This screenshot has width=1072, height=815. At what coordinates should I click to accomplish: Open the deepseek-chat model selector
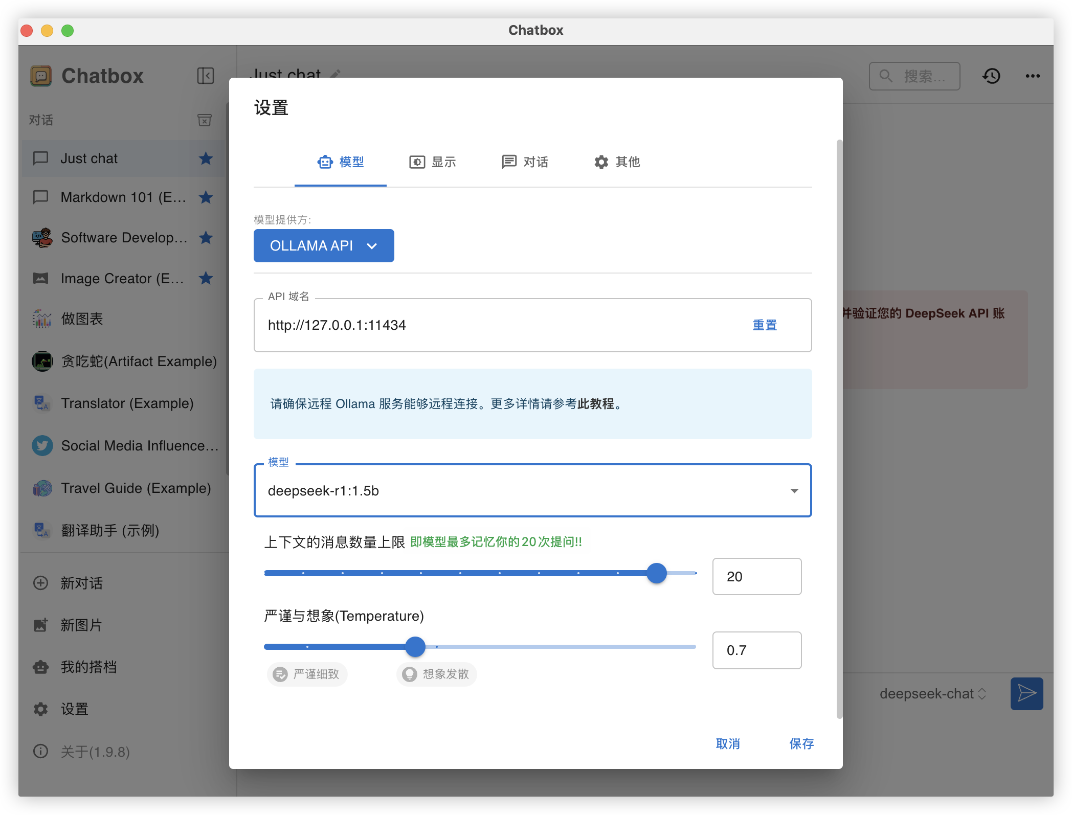pos(932,694)
